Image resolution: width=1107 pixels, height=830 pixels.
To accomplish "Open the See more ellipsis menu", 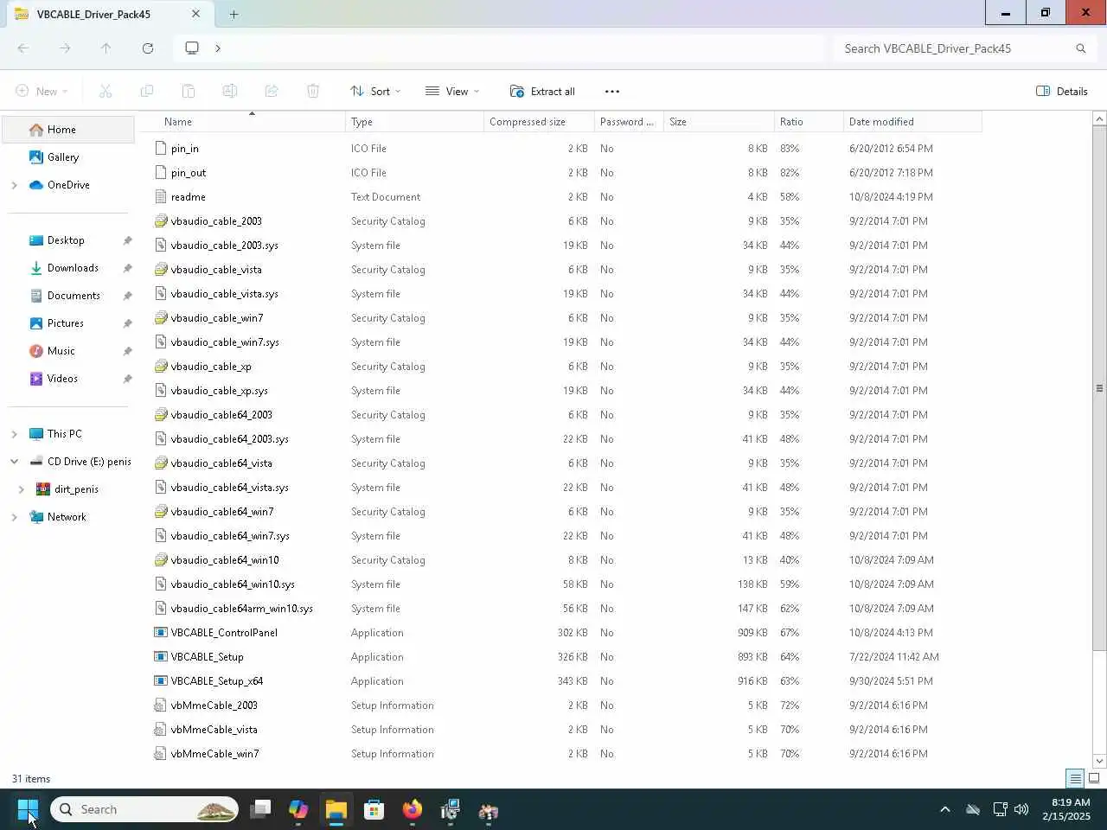I will [x=612, y=91].
